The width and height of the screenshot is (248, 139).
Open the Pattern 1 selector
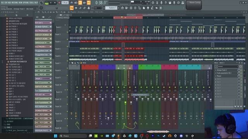click(111, 8)
